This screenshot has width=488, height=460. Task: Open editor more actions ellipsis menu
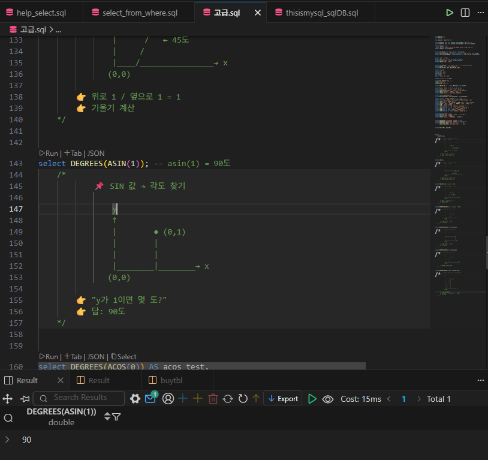click(481, 13)
